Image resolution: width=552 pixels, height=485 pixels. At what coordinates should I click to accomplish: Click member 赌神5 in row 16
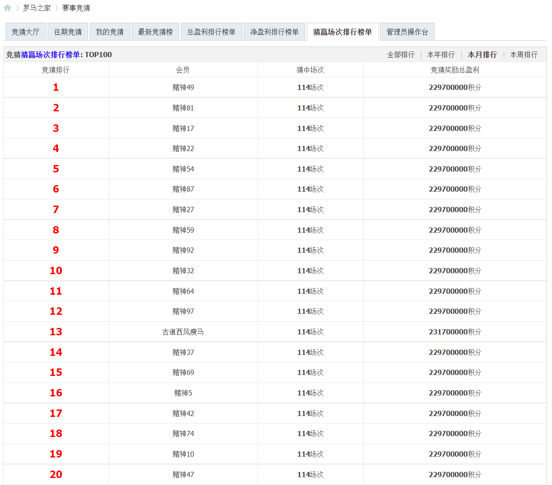[x=183, y=393]
